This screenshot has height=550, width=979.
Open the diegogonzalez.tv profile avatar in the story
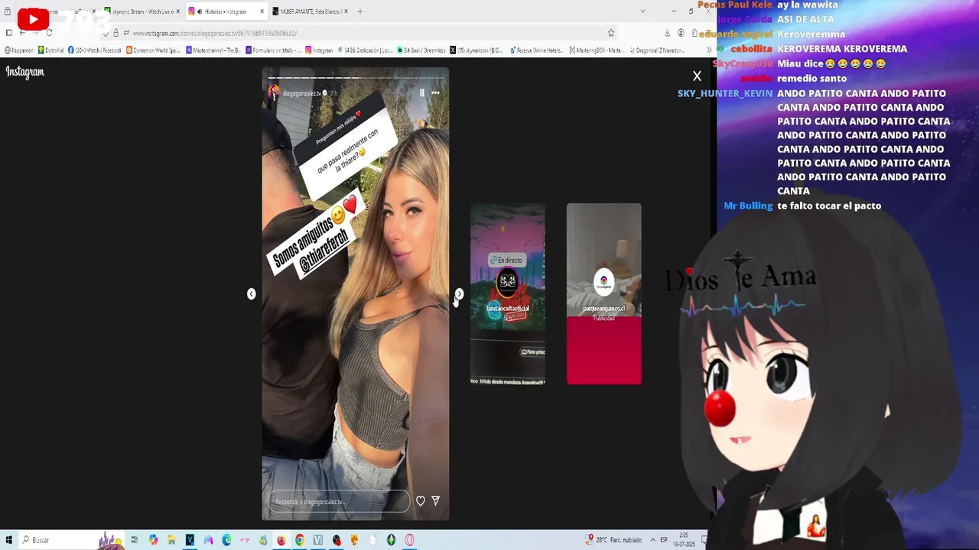tap(274, 93)
